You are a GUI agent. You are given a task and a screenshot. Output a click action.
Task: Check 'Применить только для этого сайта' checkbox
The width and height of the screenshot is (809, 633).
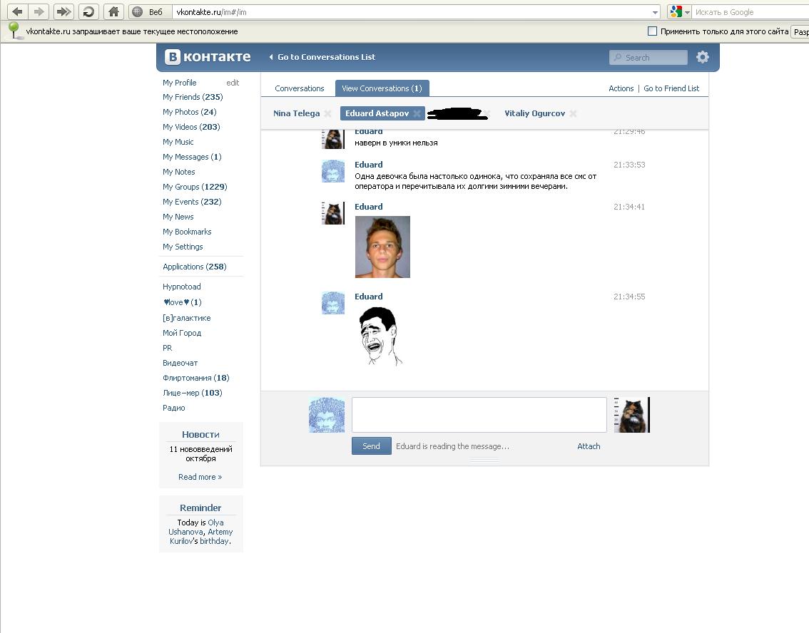click(x=652, y=31)
